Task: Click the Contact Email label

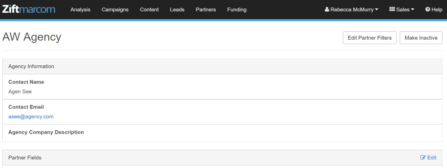Action: 26,107
